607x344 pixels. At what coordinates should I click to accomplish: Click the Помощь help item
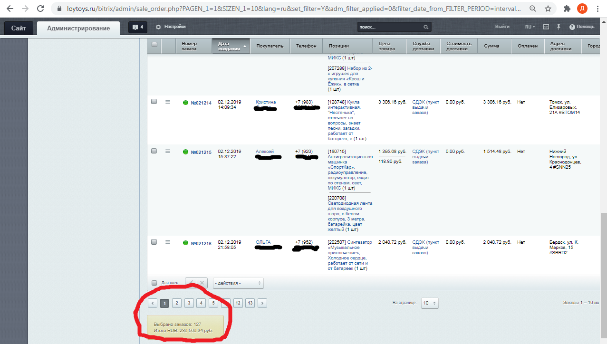click(582, 27)
